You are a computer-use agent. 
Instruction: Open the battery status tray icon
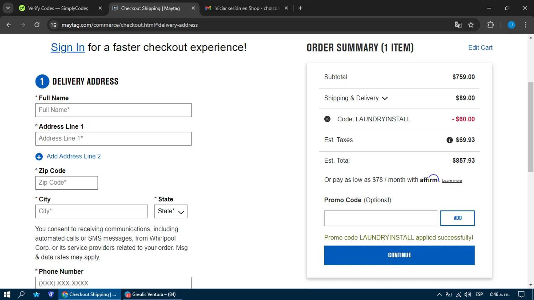[449, 294]
